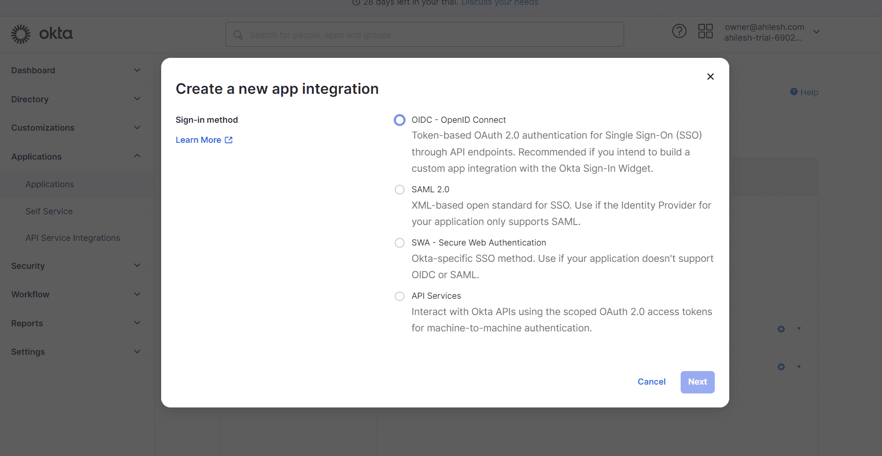Open the help question mark icon
The height and width of the screenshot is (456, 882).
(x=679, y=31)
